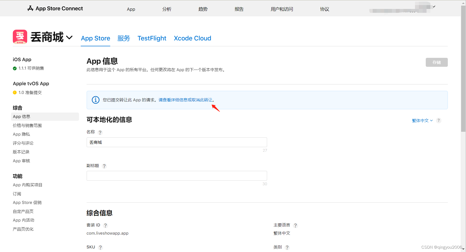Image resolution: width=466 pixels, height=252 pixels.
Task: Open 分析 in top navigation
Action: pos(167,9)
